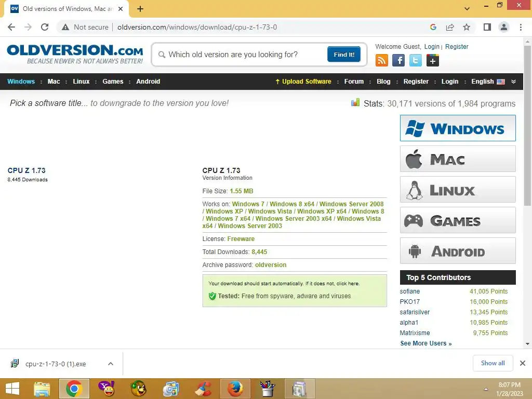Click Chrome icon in taskbar
The width and height of the screenshot is (532, 399).
tap(74, 389)
